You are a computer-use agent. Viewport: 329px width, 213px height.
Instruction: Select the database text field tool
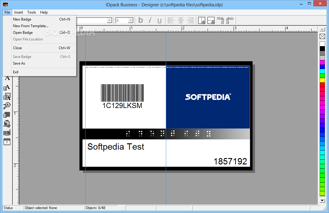coord(7,87)
